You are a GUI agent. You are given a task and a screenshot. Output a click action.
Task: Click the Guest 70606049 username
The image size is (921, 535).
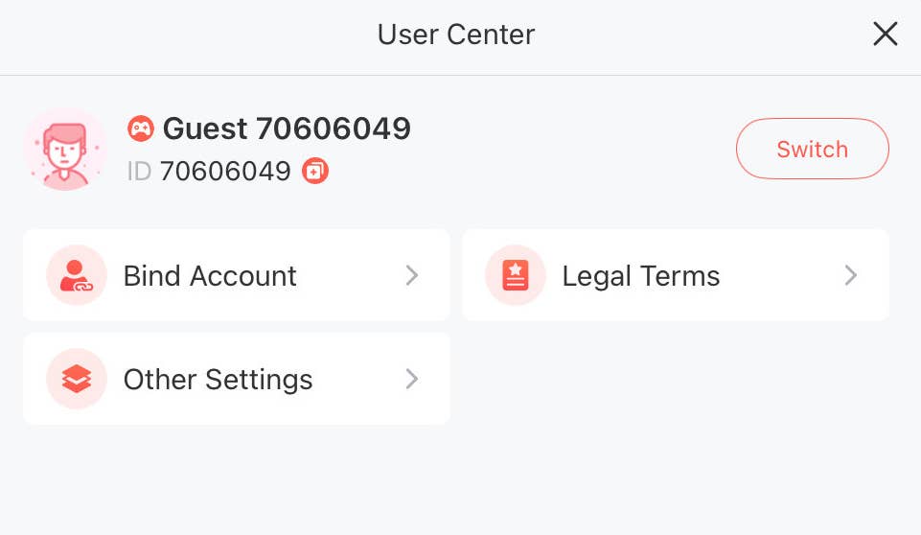pos(287,128)
